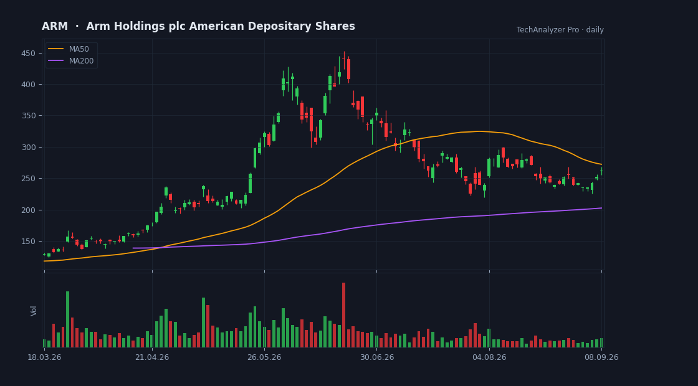
Task: Click the TechAnalyzer Pro daily label
Action: click(x=560, y=30)
